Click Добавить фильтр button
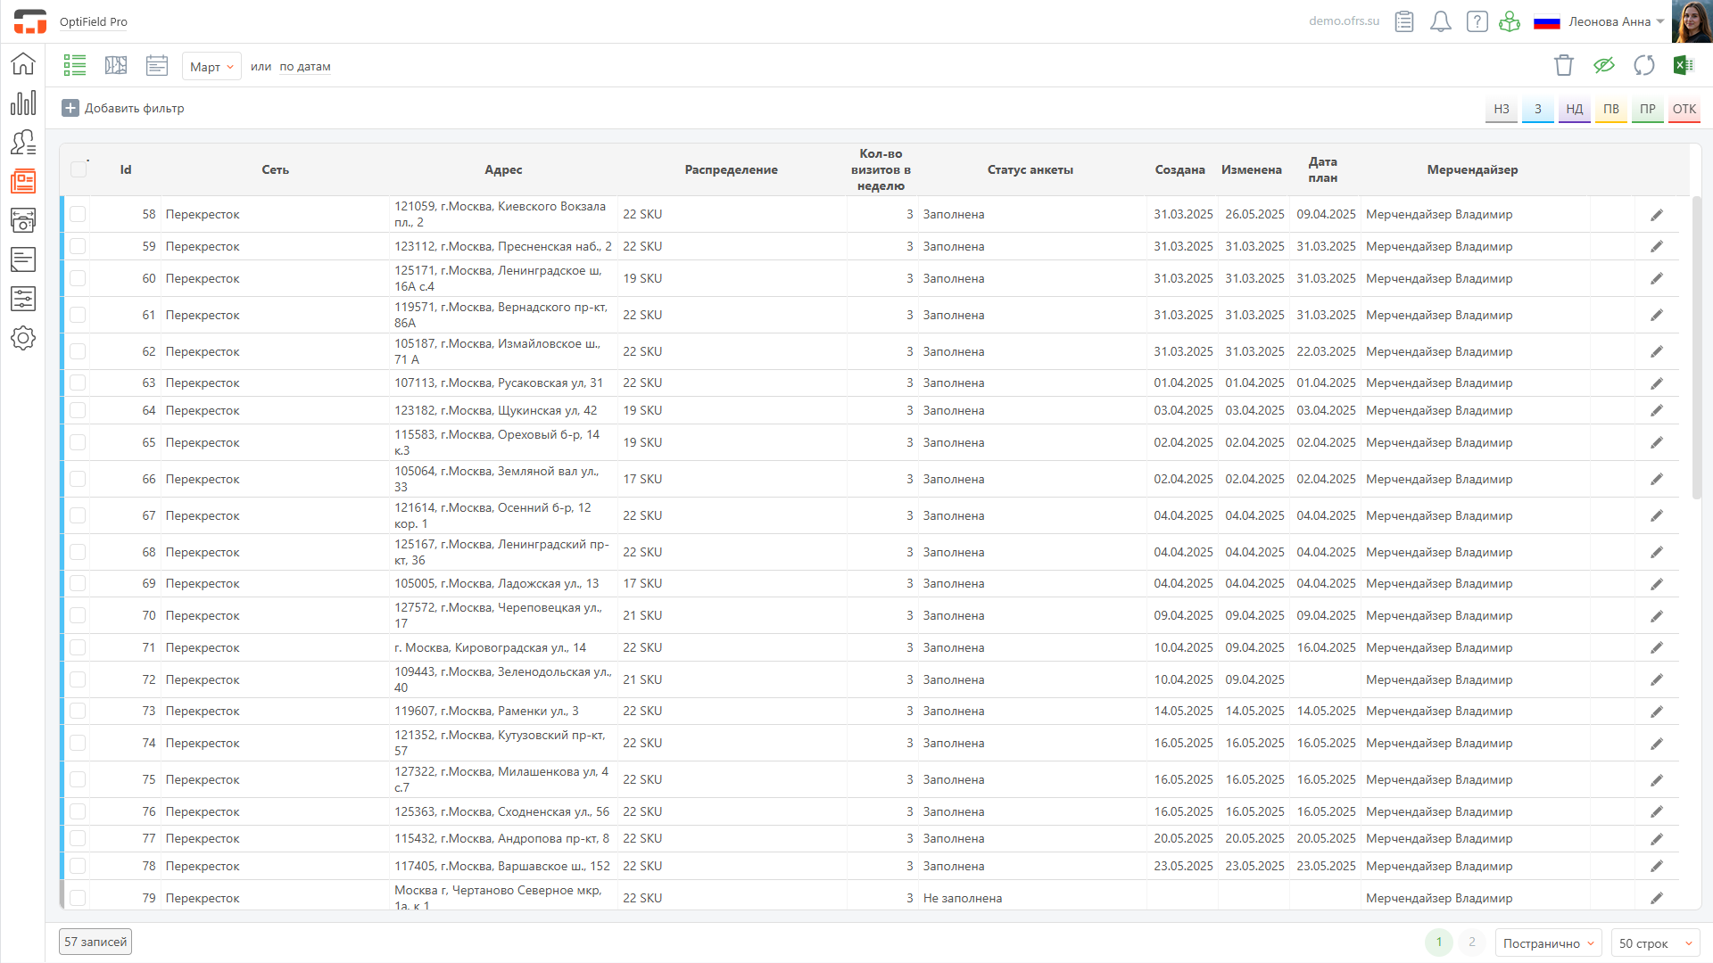 coord(123,108)
